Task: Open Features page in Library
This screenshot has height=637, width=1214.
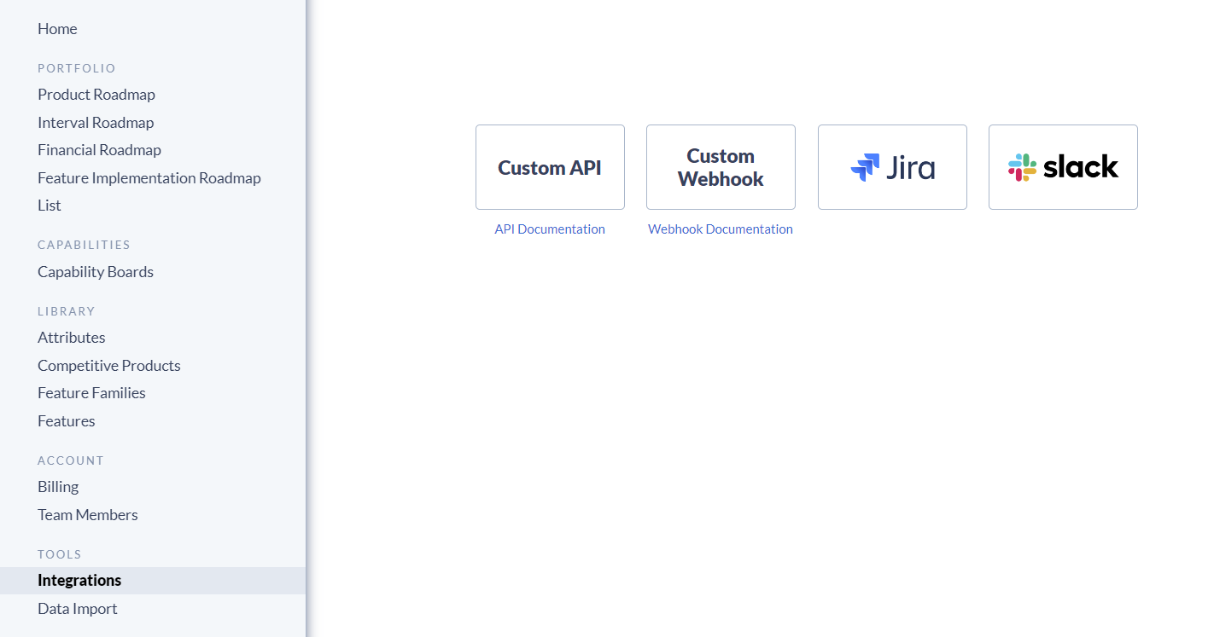Action: click(67, 421)
